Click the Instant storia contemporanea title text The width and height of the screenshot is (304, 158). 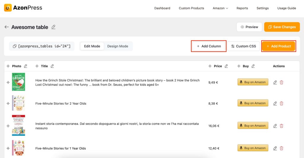tap(117, 126)
